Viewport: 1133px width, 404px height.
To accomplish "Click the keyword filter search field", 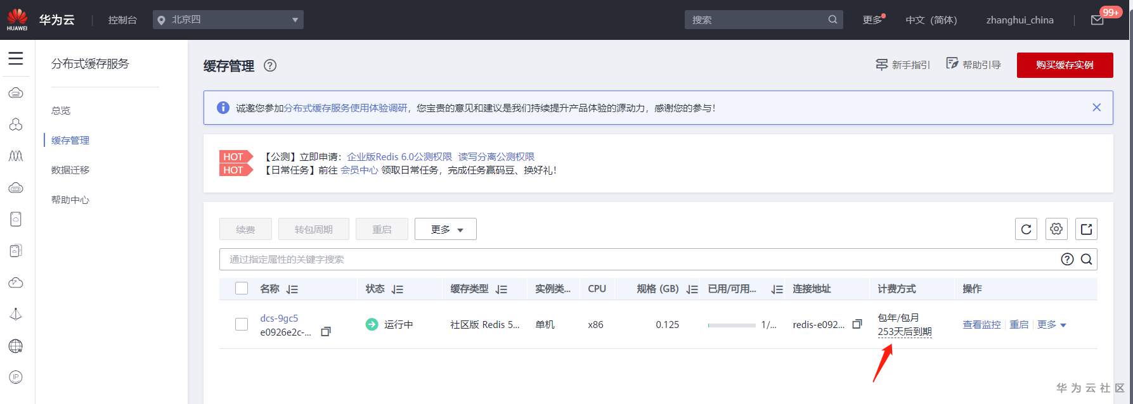I will click(634, 259).
